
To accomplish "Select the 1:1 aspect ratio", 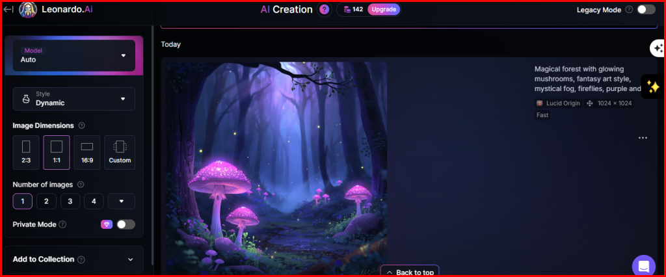I will tap(57, 153).
